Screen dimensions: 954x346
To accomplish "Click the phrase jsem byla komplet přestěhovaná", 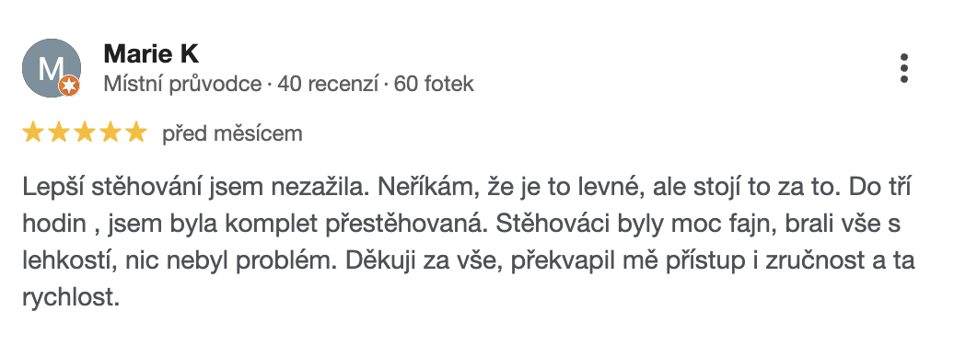I will click(x=298, y=225).
